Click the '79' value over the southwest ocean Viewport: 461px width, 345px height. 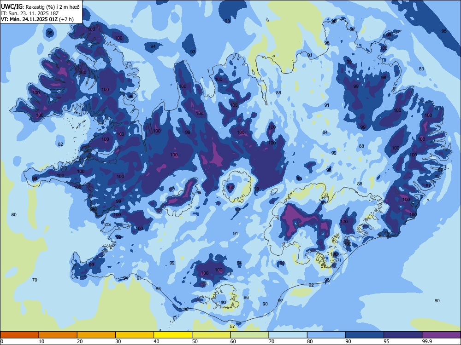35,280
